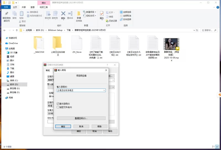The height and width of the screenshot is (150, 221).
Task: Open the 文件 menu tab
Action: 6,7
